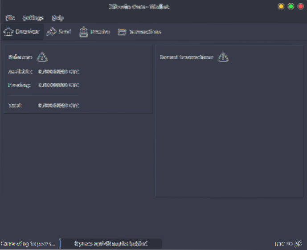Open the Help menu
307x250 pixels.
pyautogui.click(x=57, y=18)
